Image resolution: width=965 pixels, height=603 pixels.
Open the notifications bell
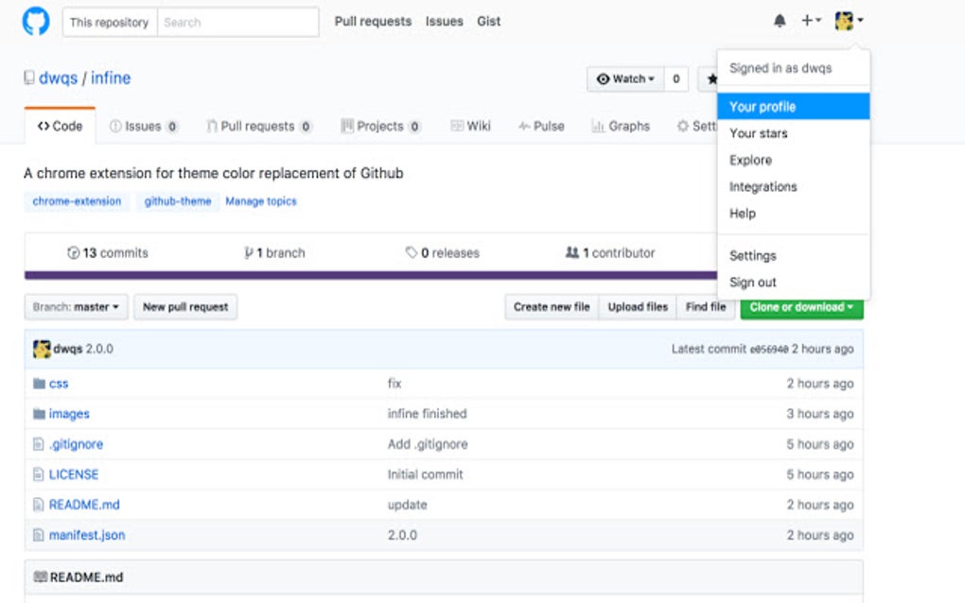780,21
